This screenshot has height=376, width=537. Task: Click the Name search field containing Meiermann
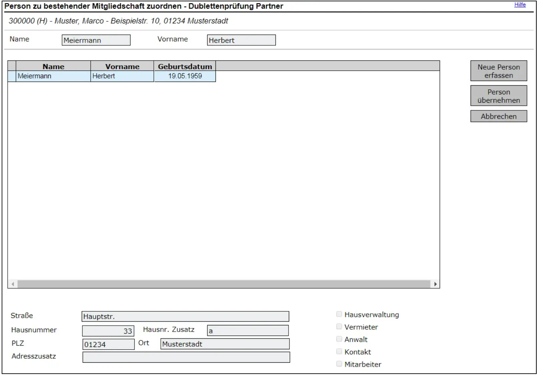click(96, 40)
